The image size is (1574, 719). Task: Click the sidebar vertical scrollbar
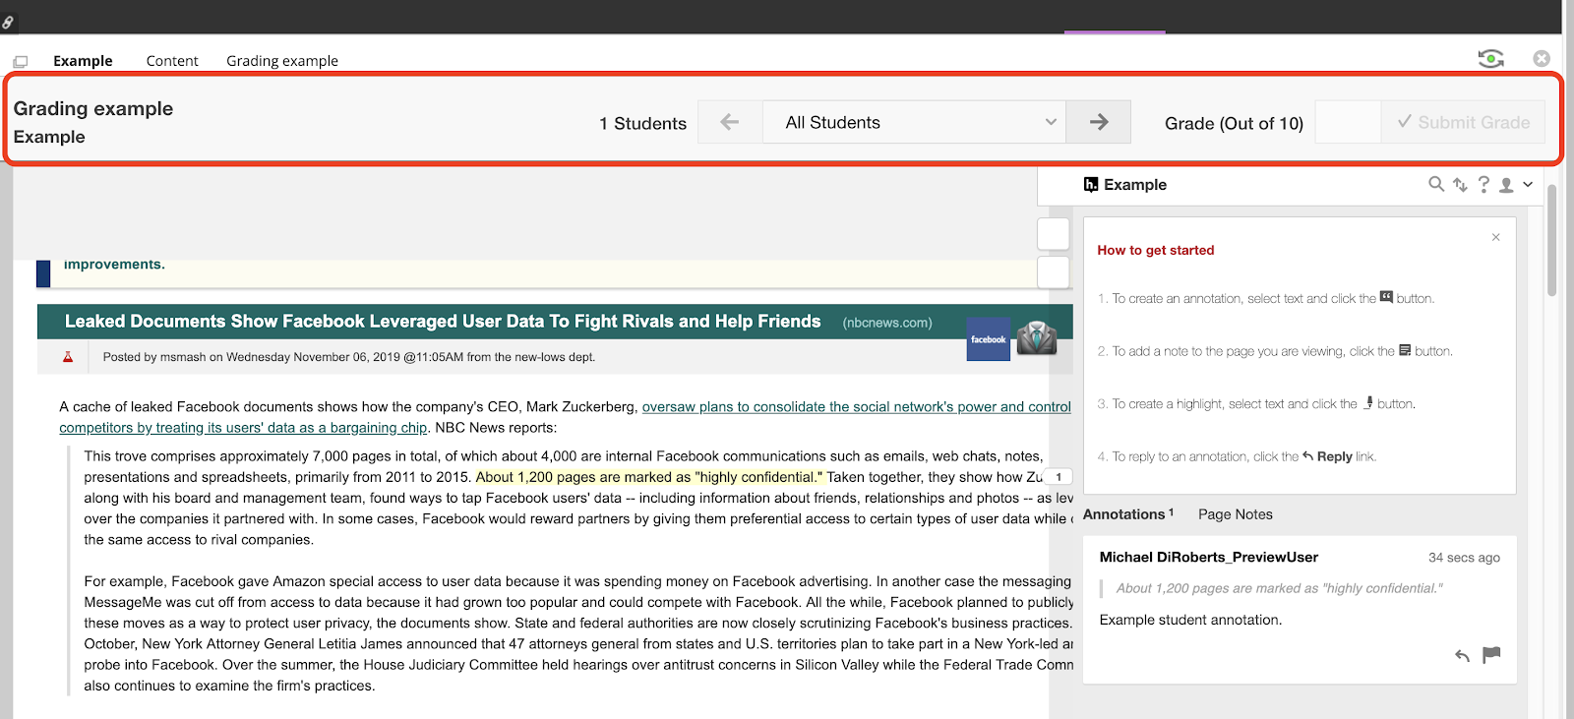1551,240
